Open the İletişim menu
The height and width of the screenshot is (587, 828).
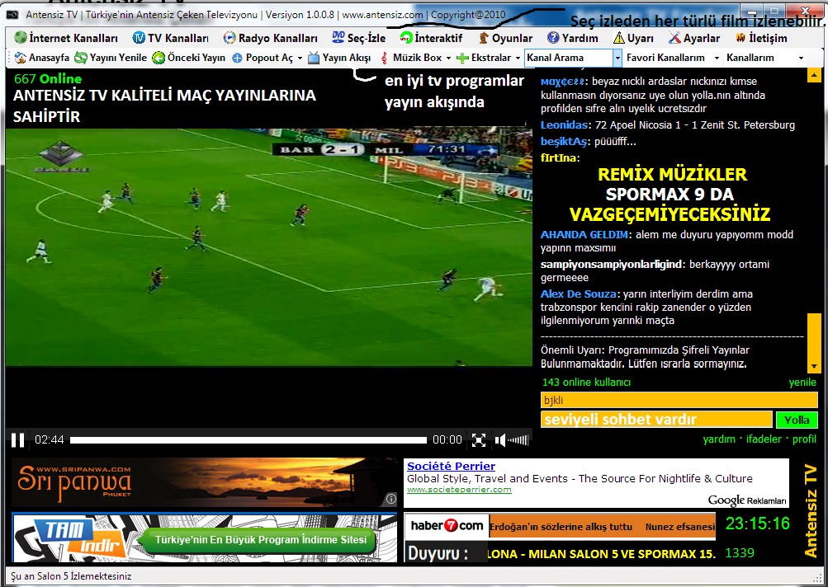tap(761, 38)
